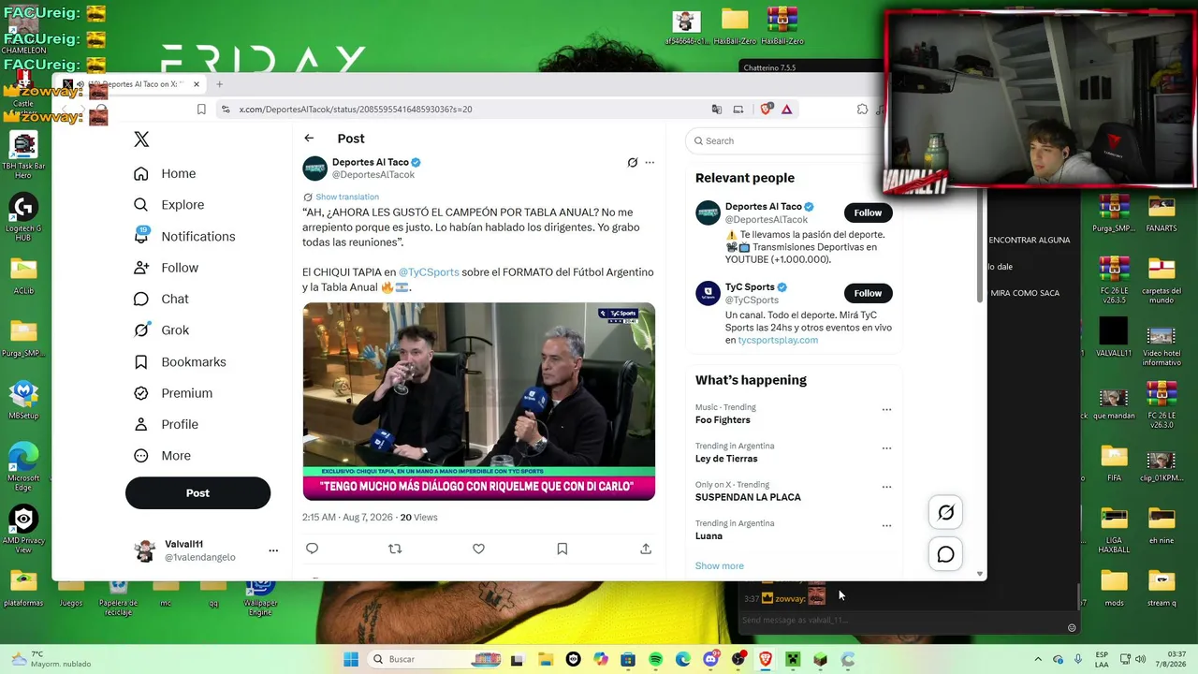Image resolution: width=1198 pixels, height=674 pixels.
Task: Open the Foo Fighters trend options menu
Action: tap(886, 409)
